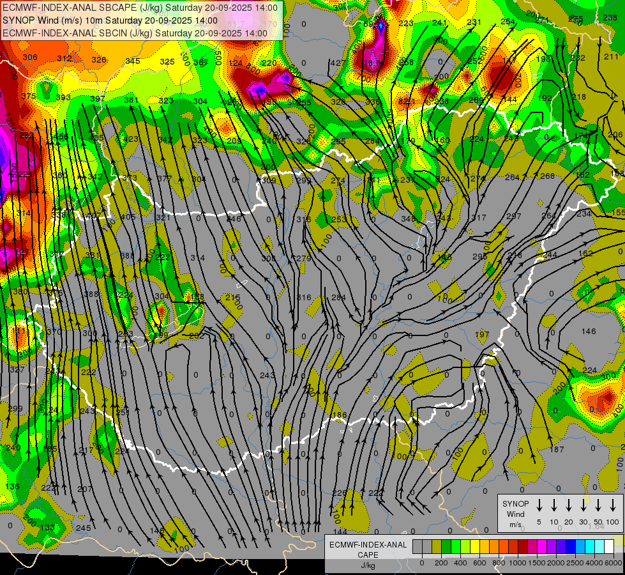625x575 pixels.
Task: Click the map value 345
Action: click(133, 61)
